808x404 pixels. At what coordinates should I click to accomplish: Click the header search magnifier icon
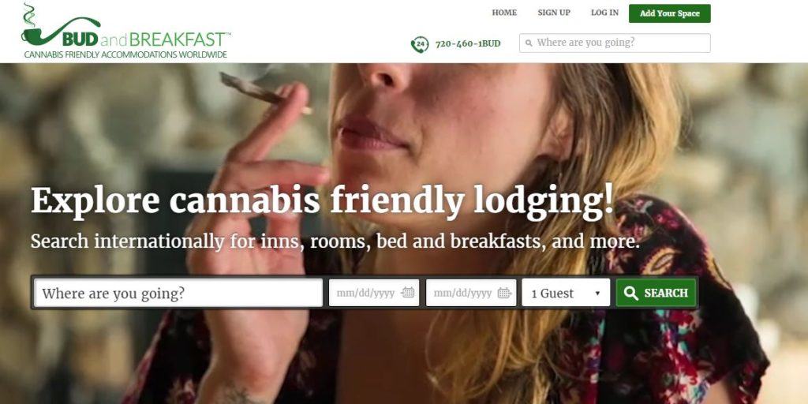pyautogui.click(x=529, y=43)
